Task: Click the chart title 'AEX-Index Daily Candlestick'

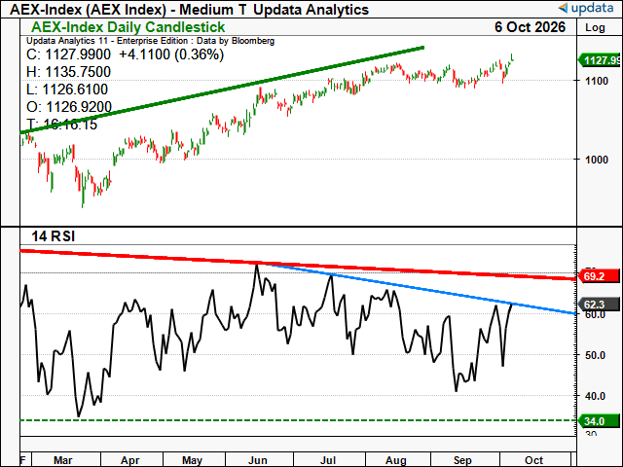Action: [128, 27]
